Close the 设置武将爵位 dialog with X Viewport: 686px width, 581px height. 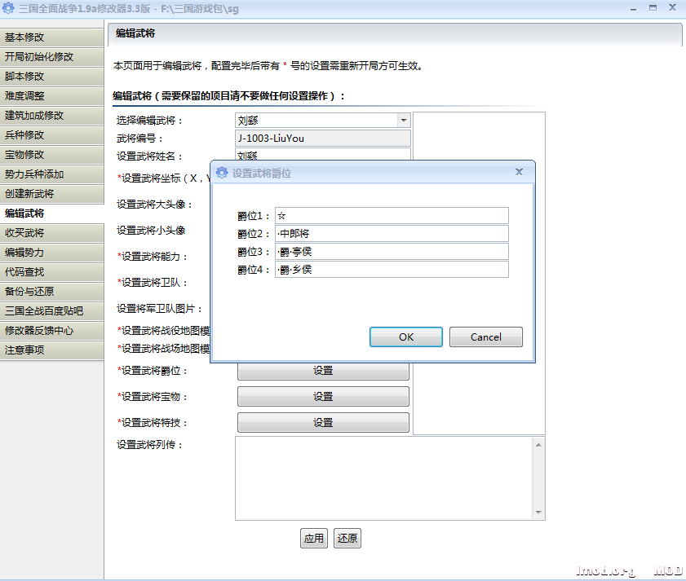tap(519, 172)
